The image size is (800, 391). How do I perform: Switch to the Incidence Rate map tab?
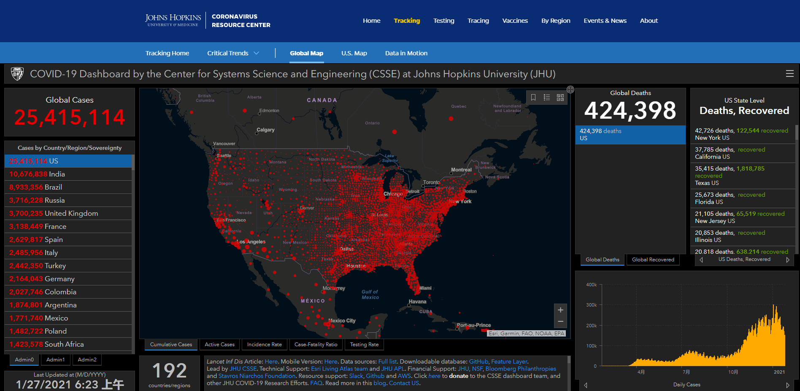(x=264, y=345)
